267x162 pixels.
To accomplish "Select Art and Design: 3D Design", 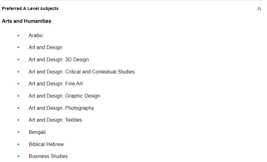I will (59, 60).
